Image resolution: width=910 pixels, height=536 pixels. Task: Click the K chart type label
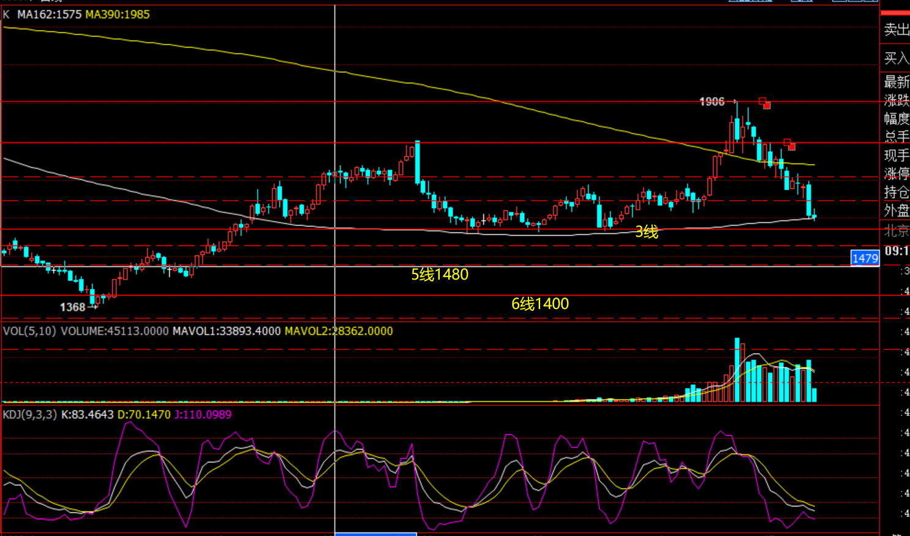click(x=6, y=14)
